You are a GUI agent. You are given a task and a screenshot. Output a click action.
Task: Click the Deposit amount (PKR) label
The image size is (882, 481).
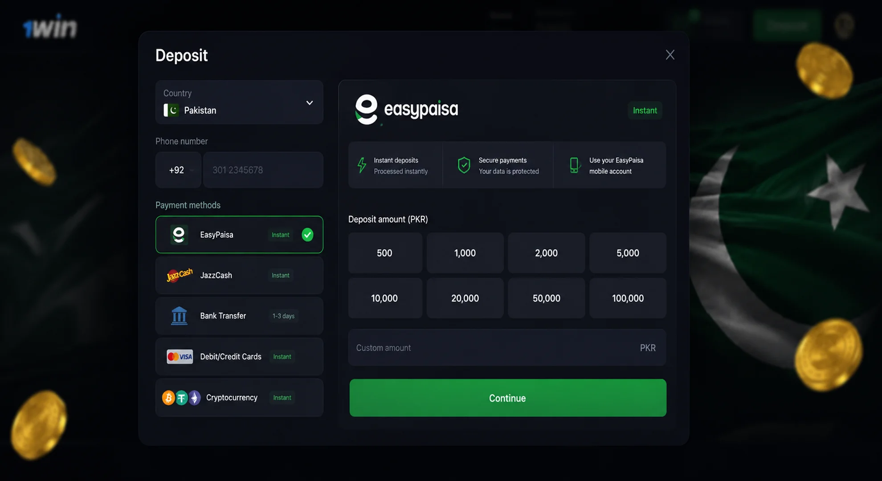point(388,219)
